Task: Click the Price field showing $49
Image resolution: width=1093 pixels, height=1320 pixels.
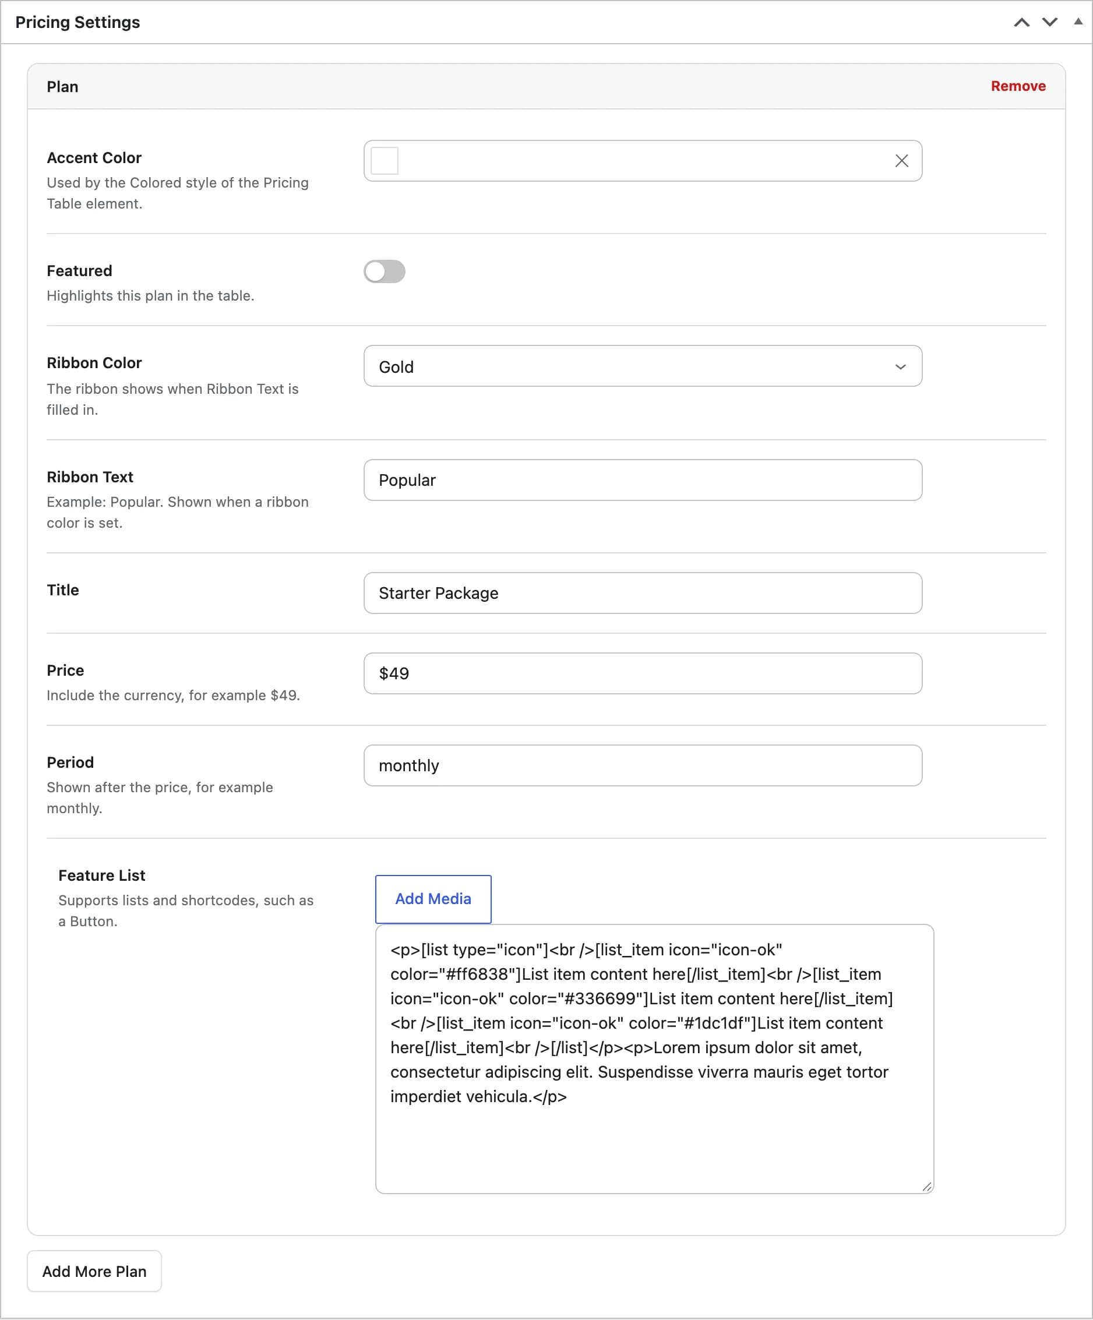Action: [x=643, y=673]
